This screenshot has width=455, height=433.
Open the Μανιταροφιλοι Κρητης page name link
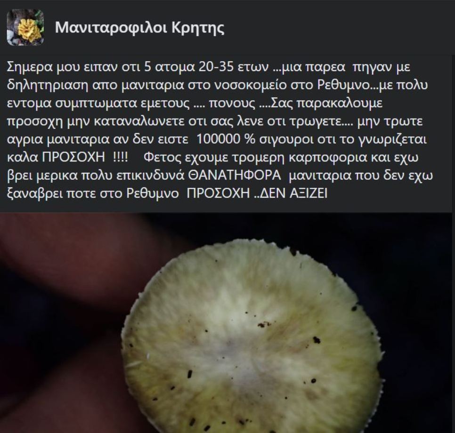pos(139,28)
